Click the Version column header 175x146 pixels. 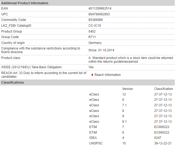pos(127,89)
